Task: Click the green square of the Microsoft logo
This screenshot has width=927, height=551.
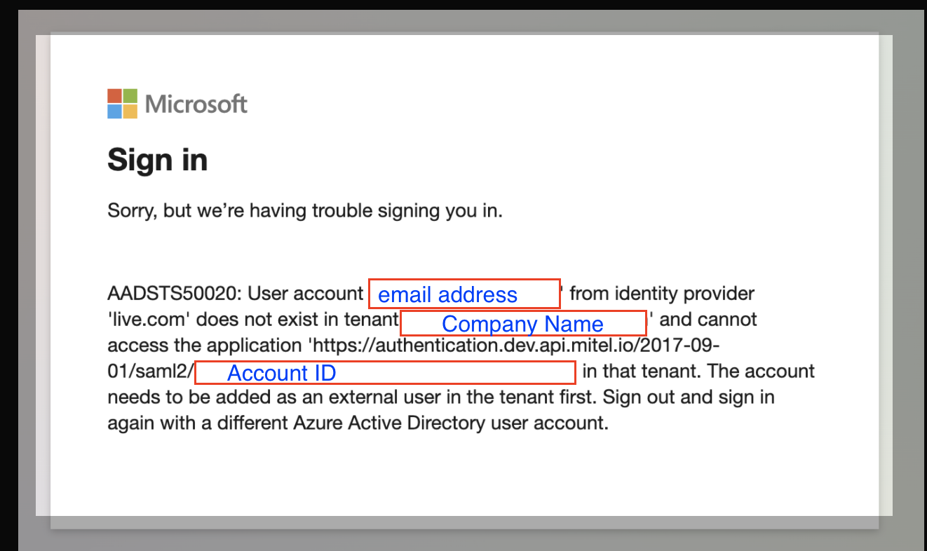Action: pyautogui.click(x=130, y=96)
